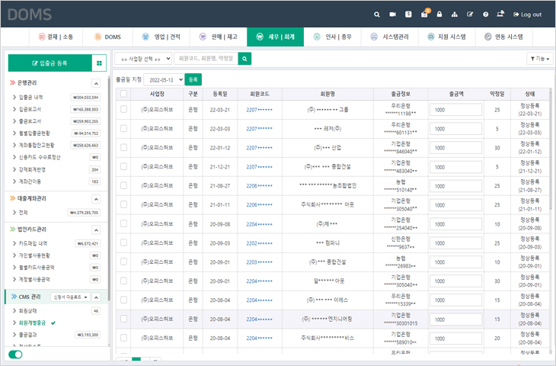Viewport: 556px width, 366px height.
Task: Open the 인사 | 총무 tab
Action: coord(333,37)
